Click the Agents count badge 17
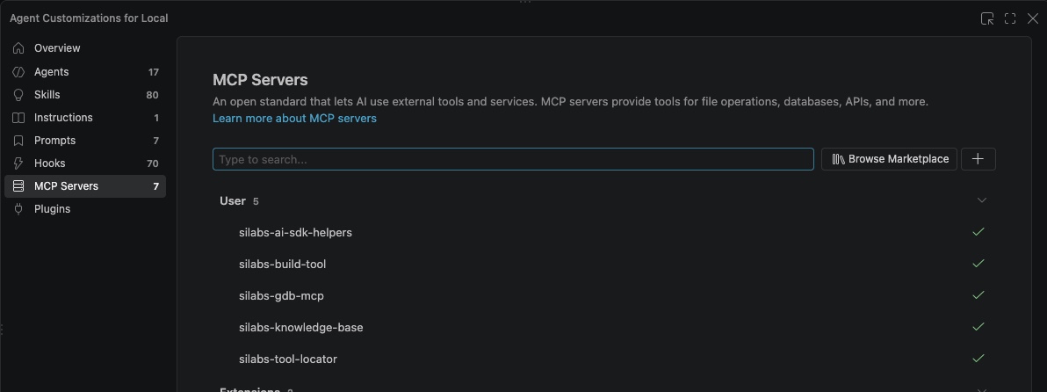Viewport: 1047px width, 392px height. (x=154, y=72)
